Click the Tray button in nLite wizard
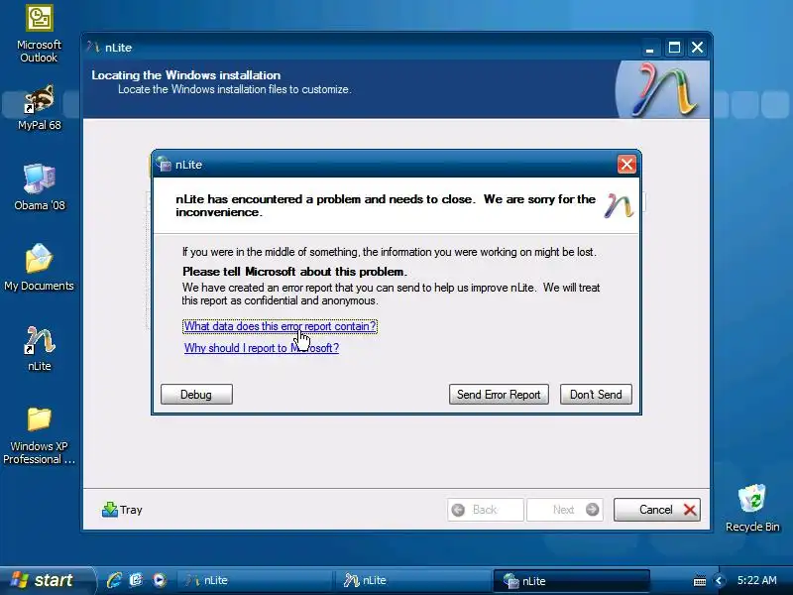Screen dimensions: 793x595 point(122,510)
